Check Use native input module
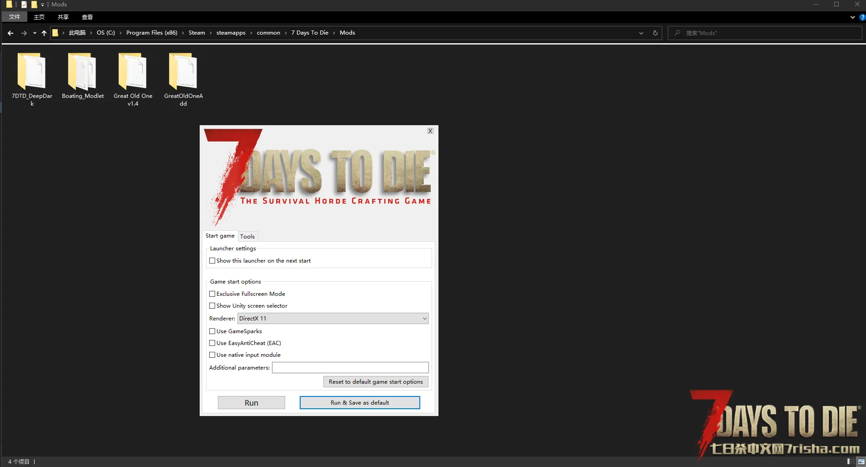This screenshot has height=467, width=866. 212,355
